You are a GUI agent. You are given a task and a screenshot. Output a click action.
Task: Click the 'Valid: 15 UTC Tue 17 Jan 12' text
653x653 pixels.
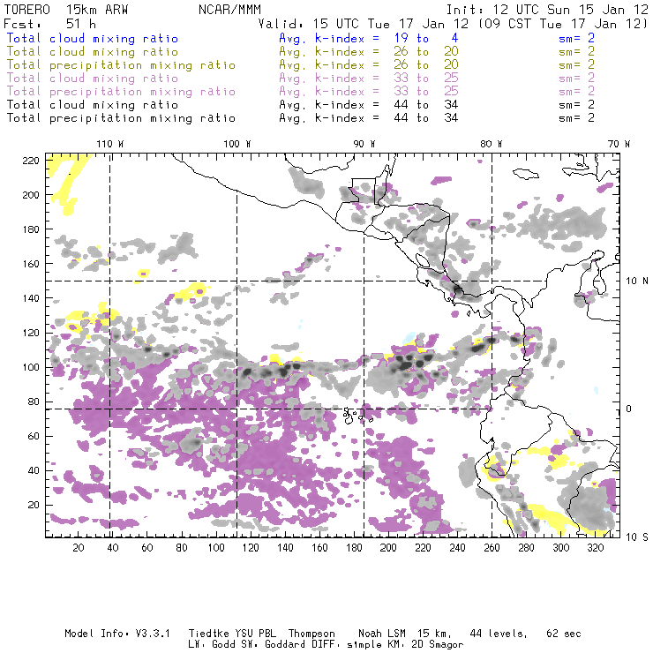(364, 24)
